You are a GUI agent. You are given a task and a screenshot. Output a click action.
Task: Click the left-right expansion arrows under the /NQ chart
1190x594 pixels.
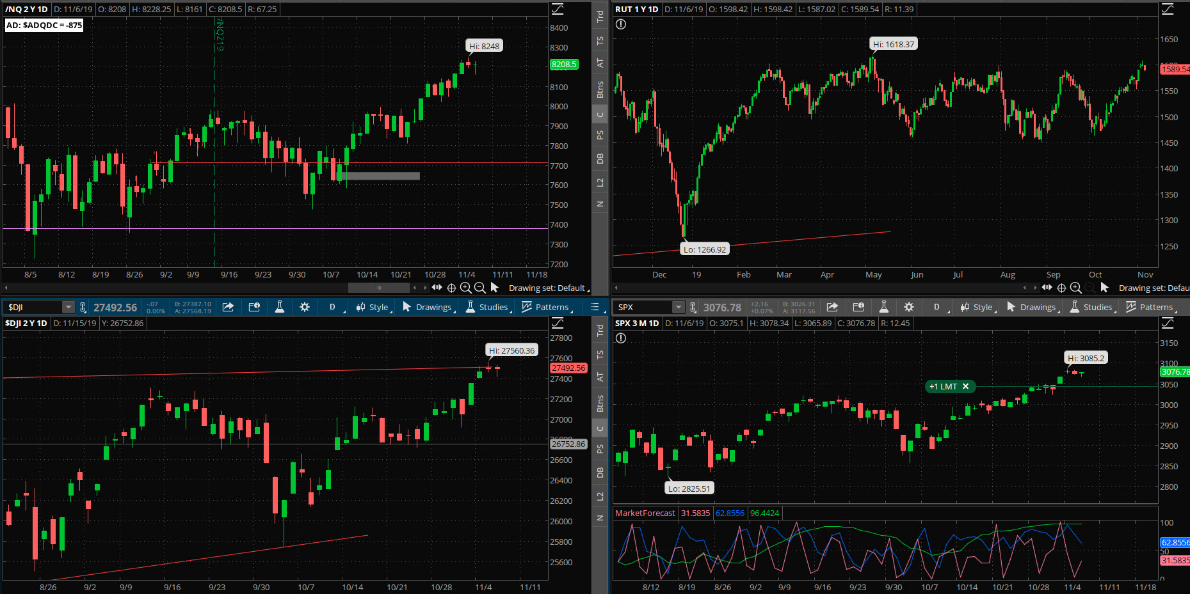pos(437,288)
